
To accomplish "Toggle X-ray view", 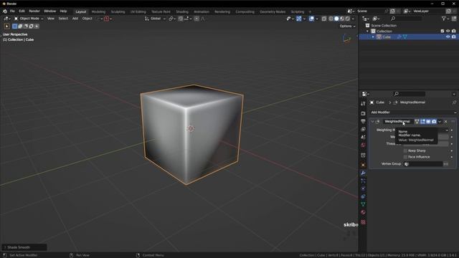I will click(323, 19).
